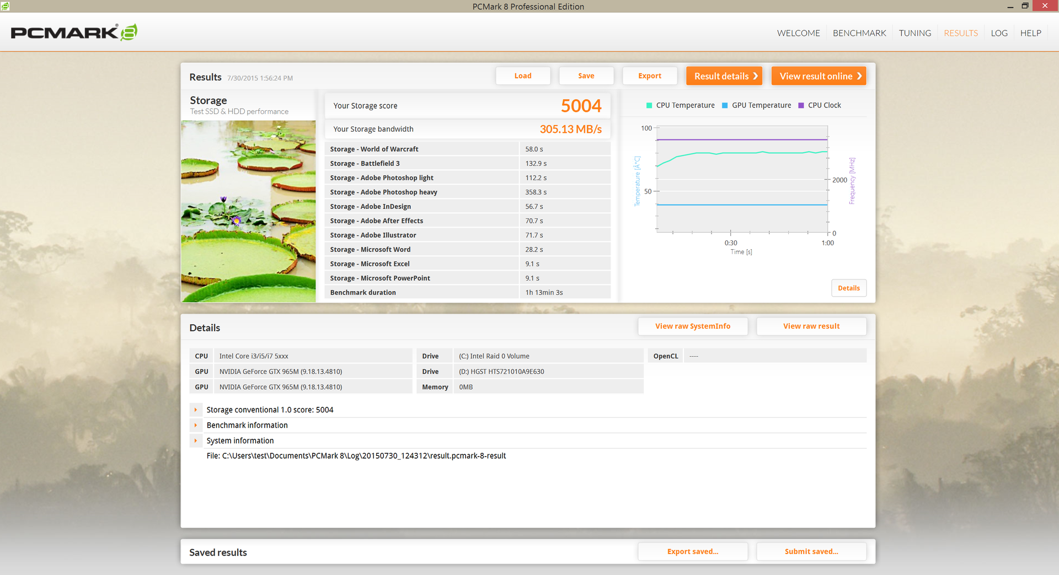This screenshot has width=1059, height=575.
Task: Click GPU Temperature legend swatch
Action: 725,105
